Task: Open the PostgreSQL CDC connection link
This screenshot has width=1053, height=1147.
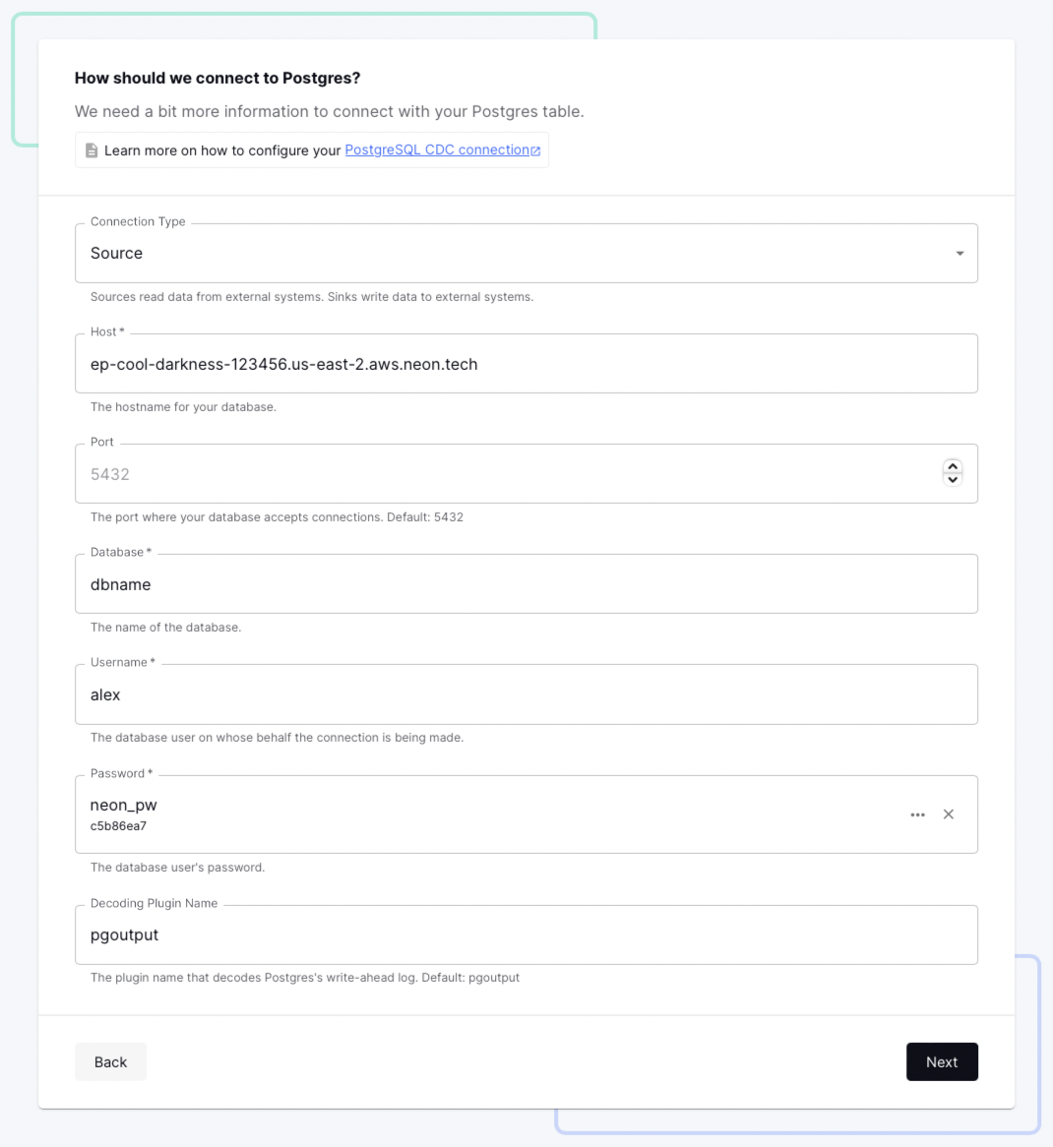Action: (437, 150)
